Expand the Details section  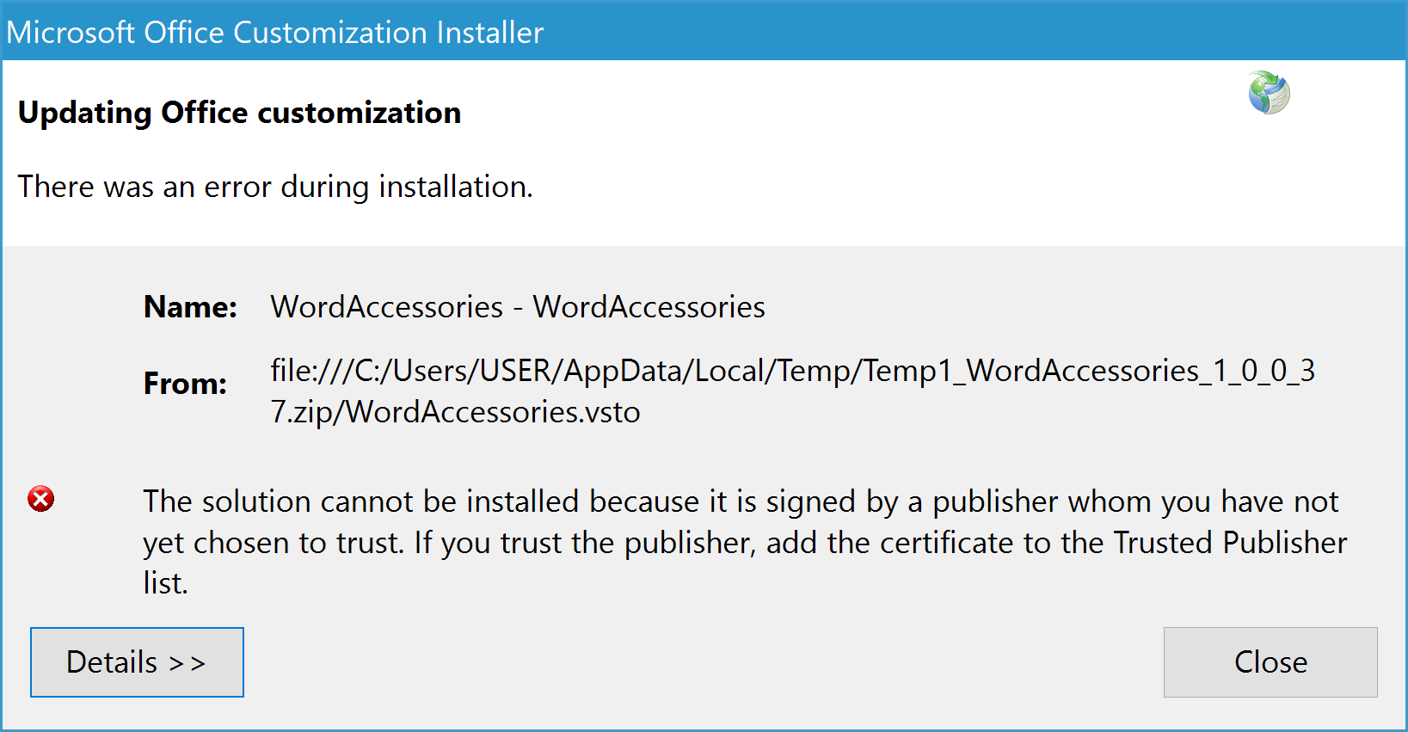(137, 662)
